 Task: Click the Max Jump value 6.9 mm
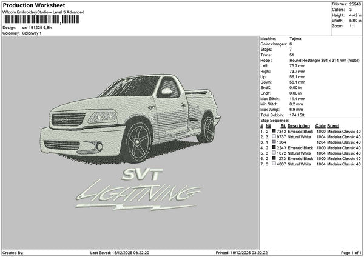pyautogui.click(x=296, y=110)
